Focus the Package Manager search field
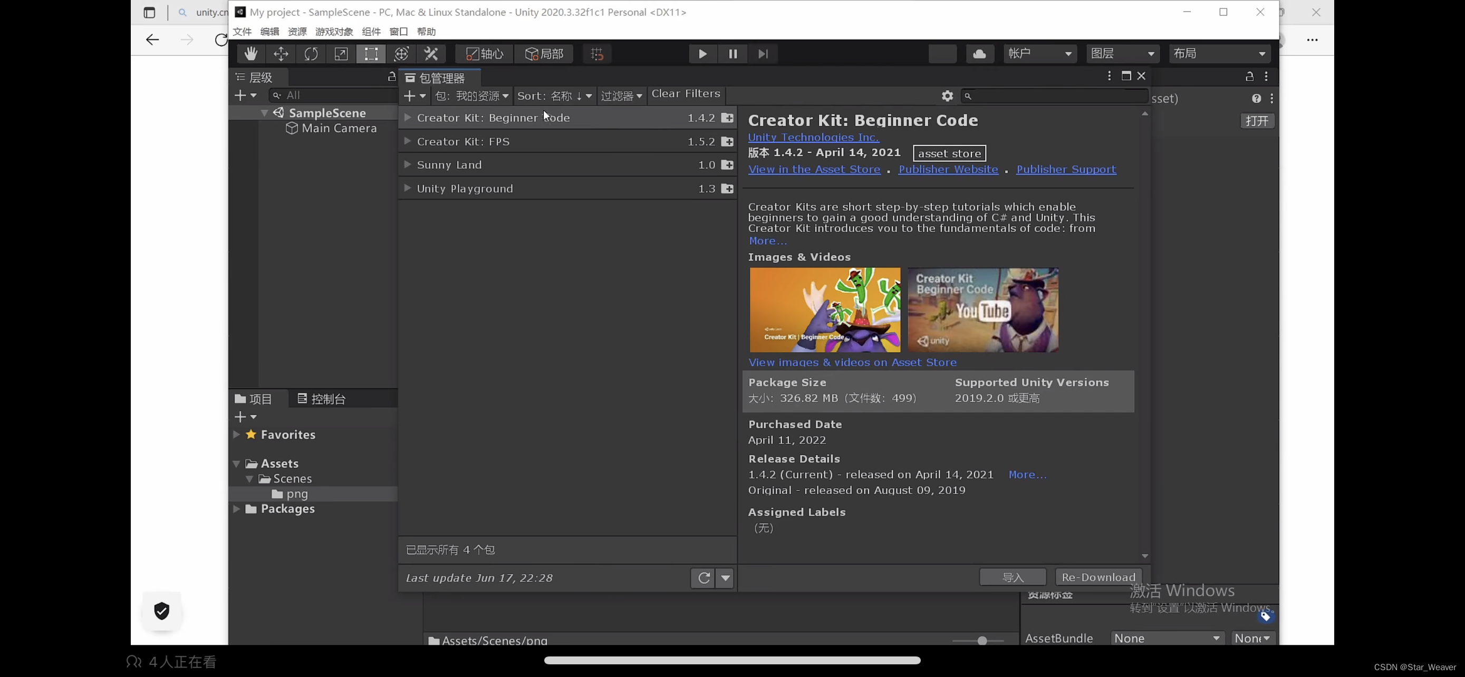The height and width of the screenshot is (677, 1465). [1054, 96]
